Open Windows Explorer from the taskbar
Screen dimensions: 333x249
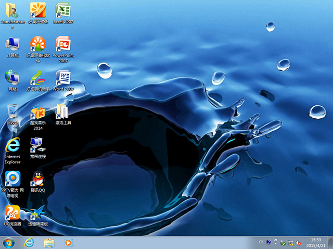[49, 242]
